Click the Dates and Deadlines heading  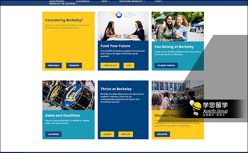pos(62,116)
